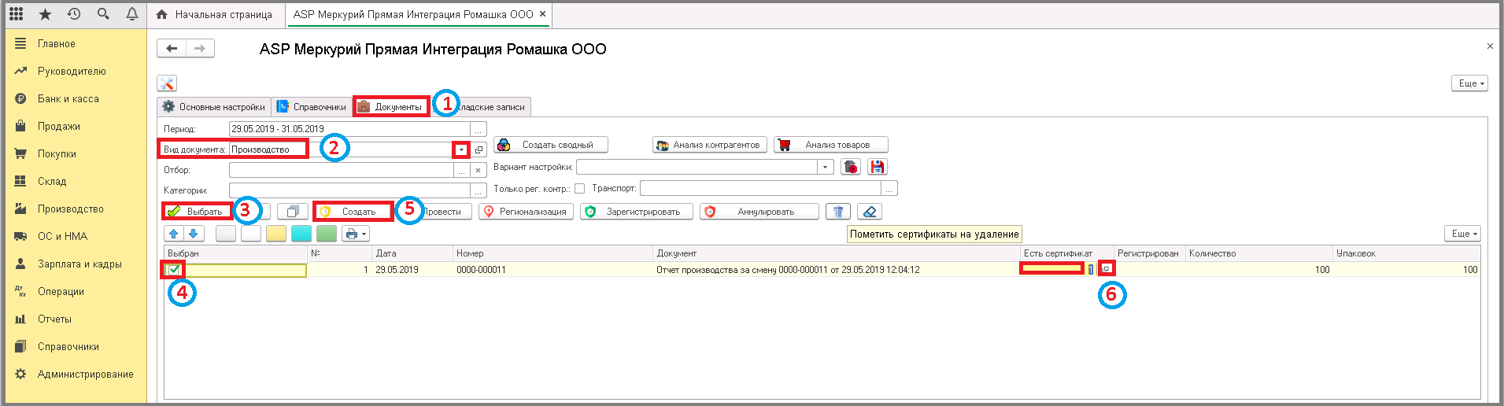Open the Основные настройки tab

[x=214, y=107]
